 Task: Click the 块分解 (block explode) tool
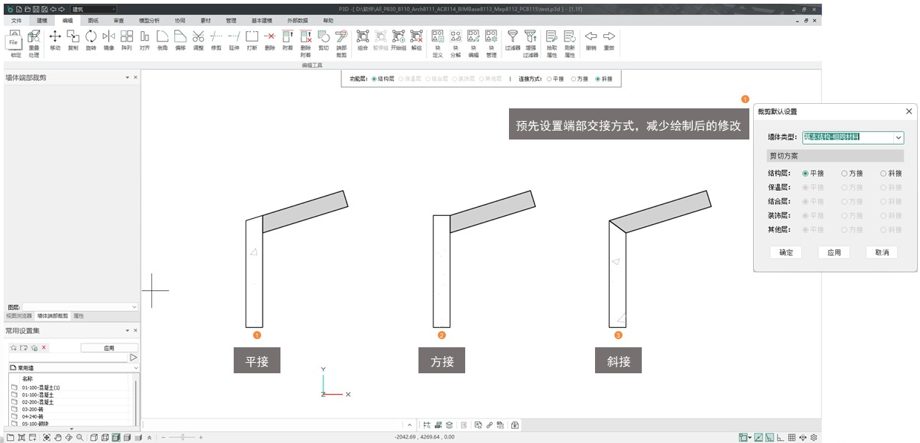coord(456,44)
